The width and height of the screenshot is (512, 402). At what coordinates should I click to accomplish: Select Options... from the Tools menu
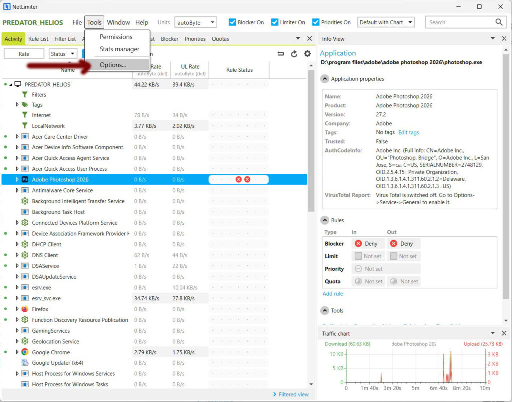[113, 65]
